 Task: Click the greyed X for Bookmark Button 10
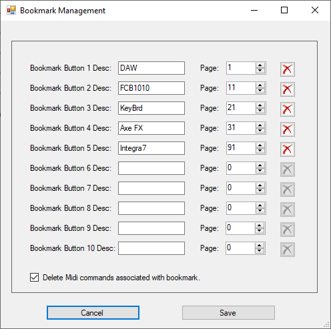click(x=288, y=250)
